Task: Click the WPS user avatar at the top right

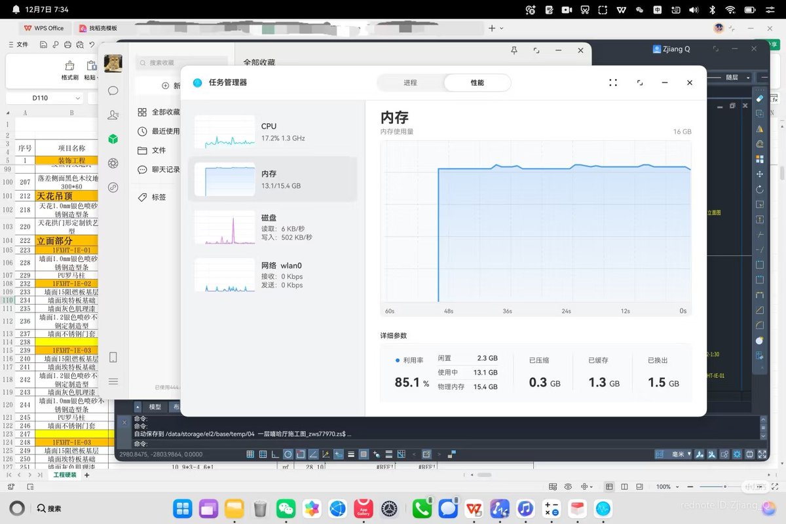Action: tap(719, 28)
